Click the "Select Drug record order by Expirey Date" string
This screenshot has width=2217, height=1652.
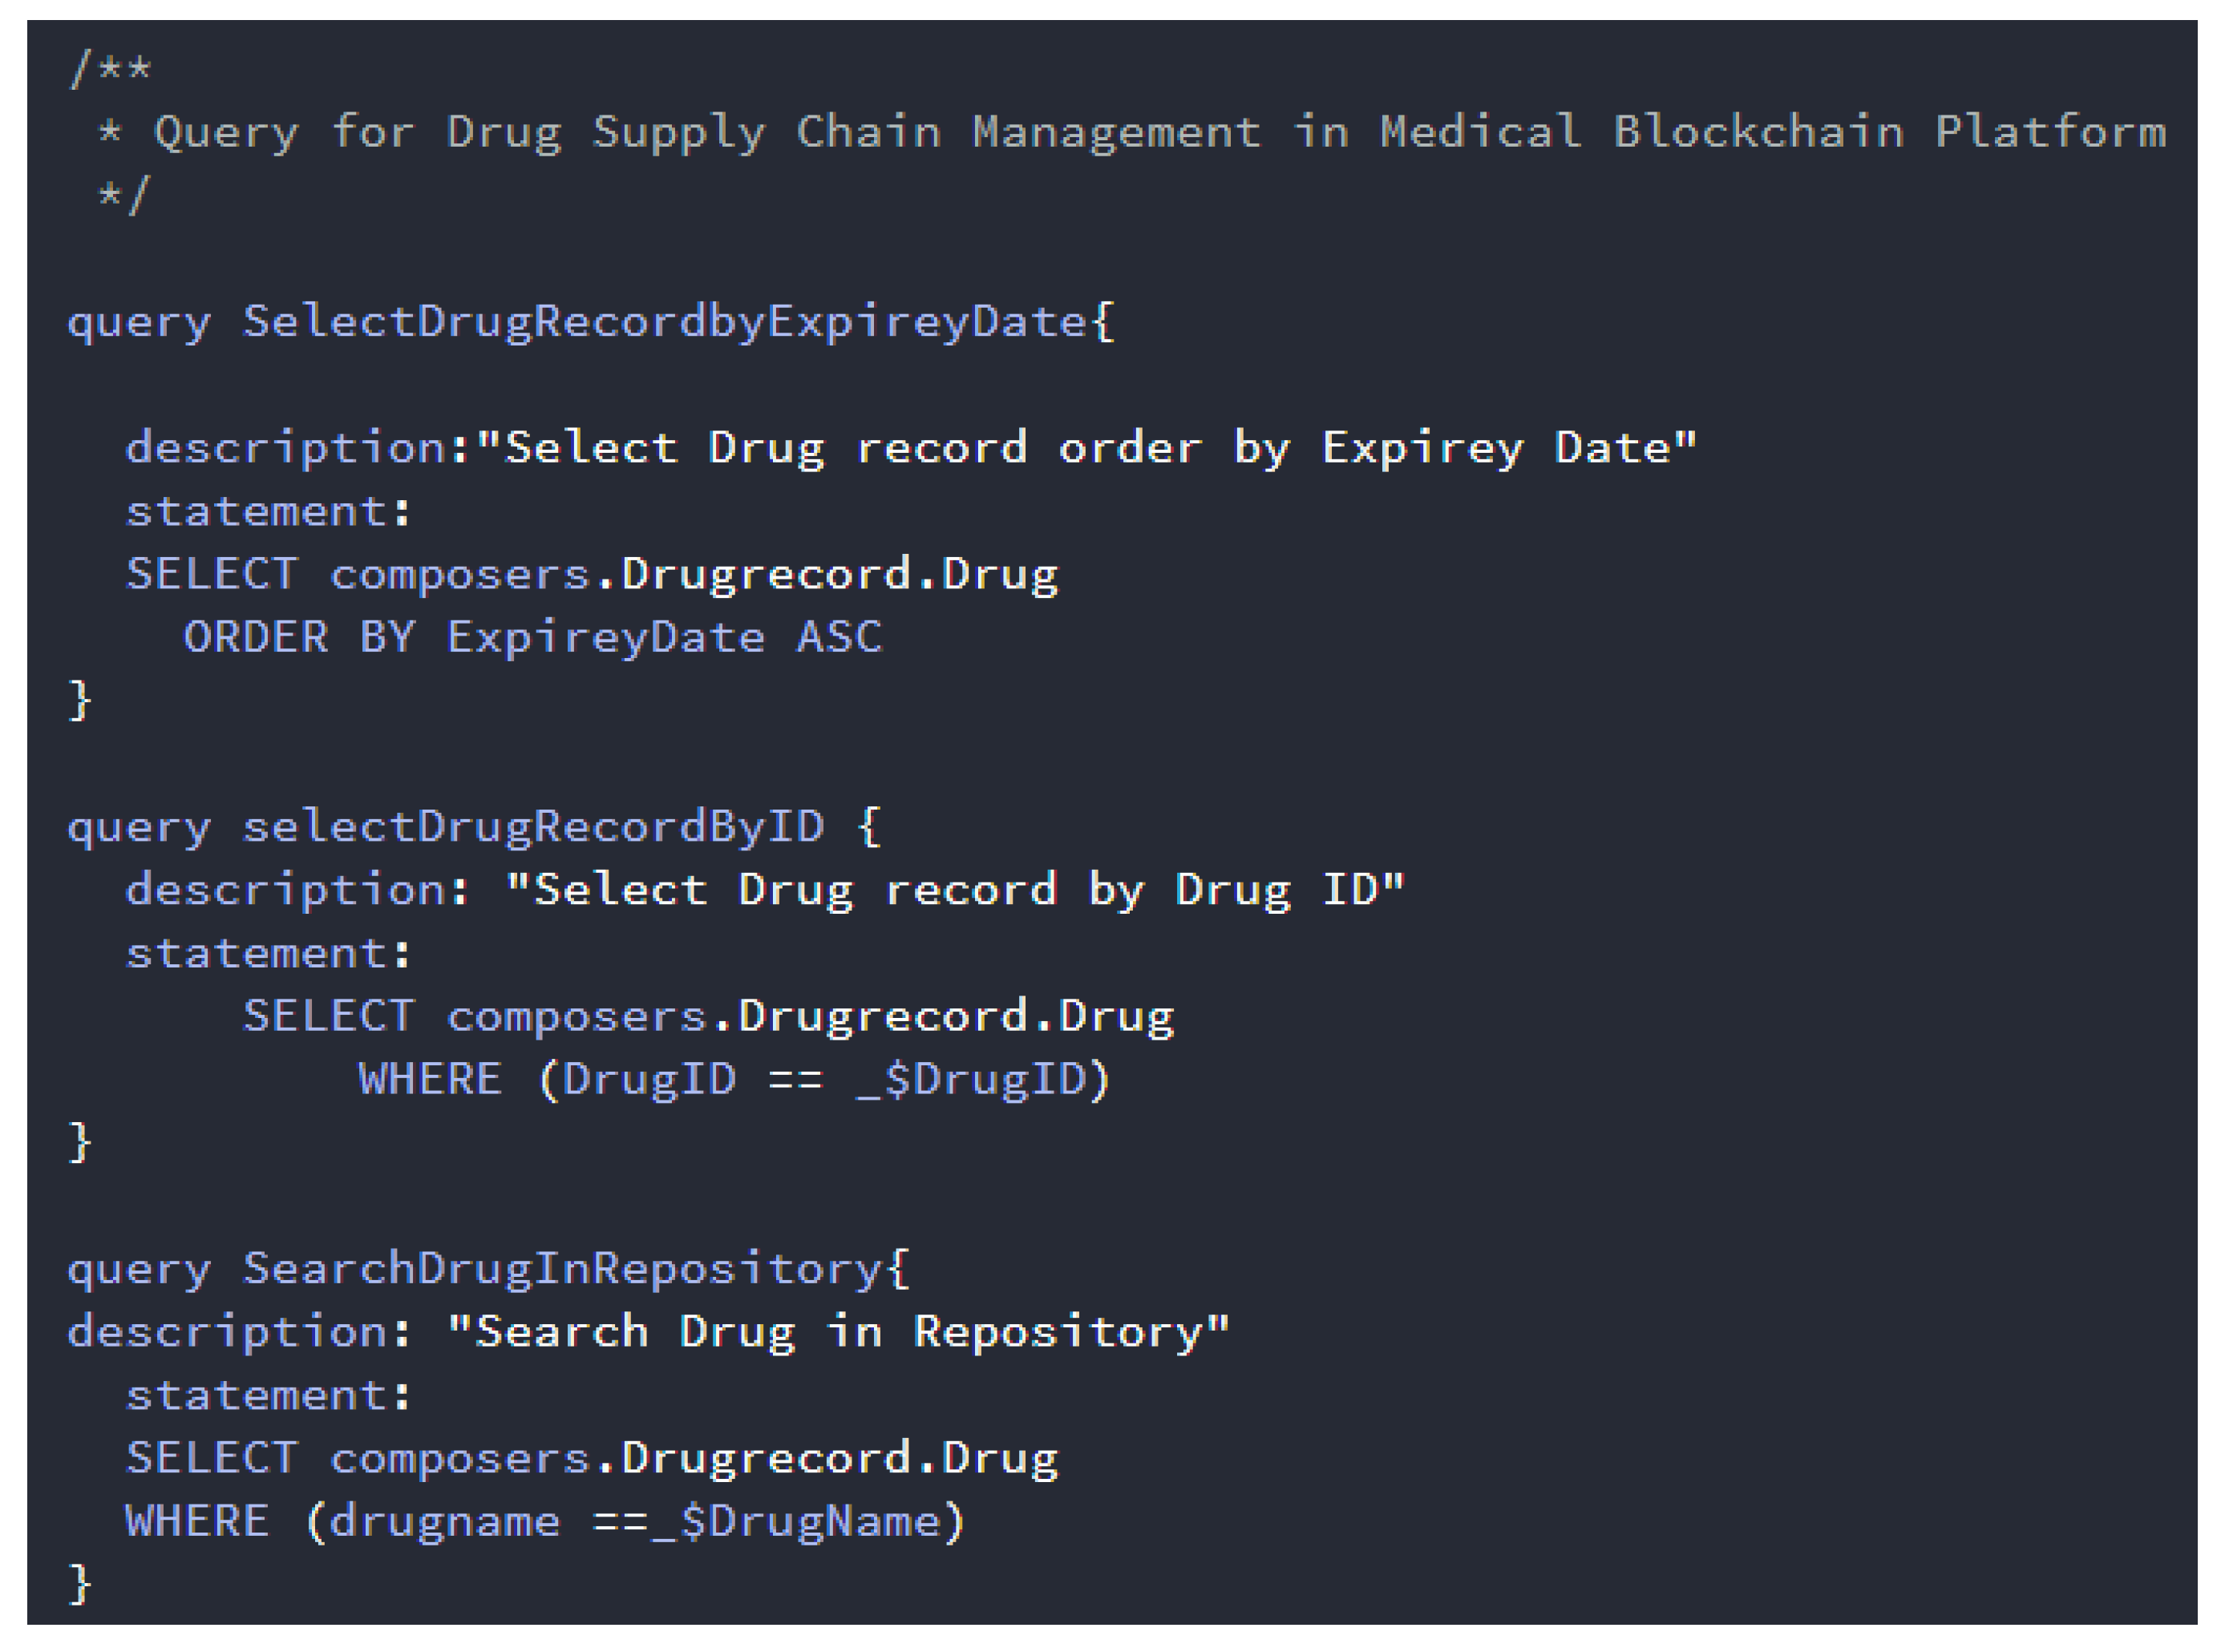[x=1086, y=448]
